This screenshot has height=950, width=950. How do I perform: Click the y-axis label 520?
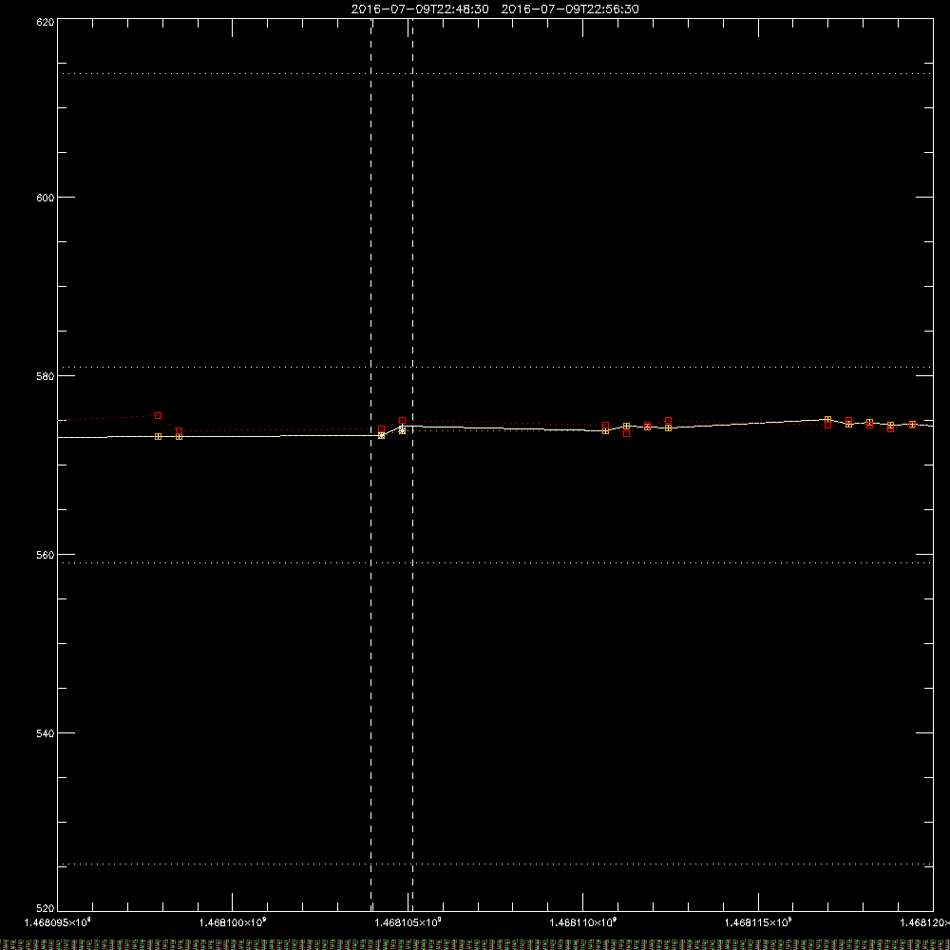tap(46, 908)
